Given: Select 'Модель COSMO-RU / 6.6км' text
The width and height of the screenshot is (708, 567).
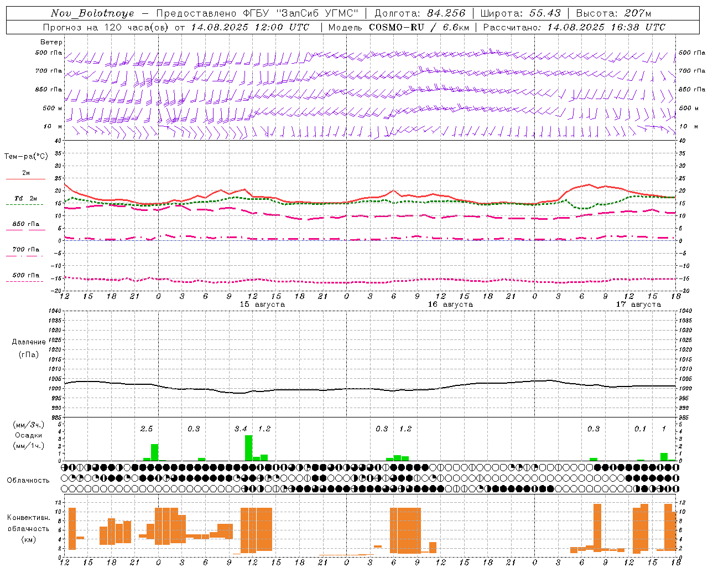Looking at the screenshot, I should tap(398, 27).
